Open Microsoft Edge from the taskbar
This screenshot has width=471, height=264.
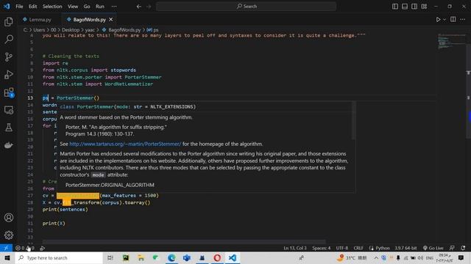coord(171,257)
